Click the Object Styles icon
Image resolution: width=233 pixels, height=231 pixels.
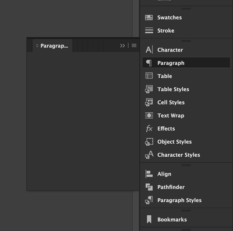click(x=149, y=142)
